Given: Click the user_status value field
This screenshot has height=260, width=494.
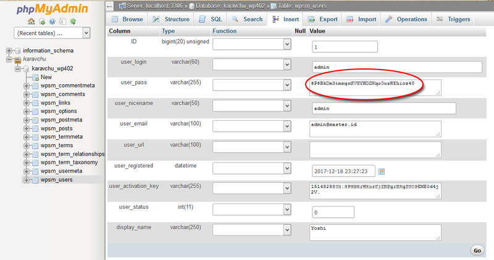Looking at the screenshot, I should coord(333,212).
